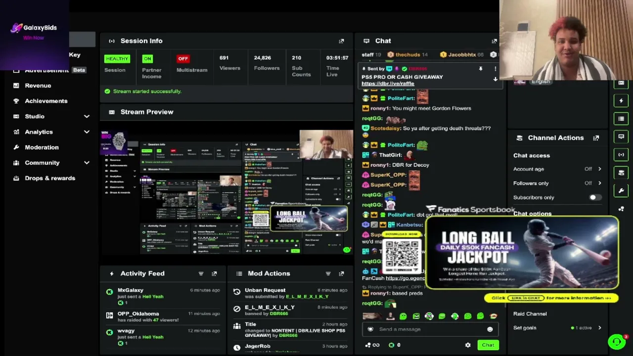The image size is (633, 356).
Task: Open MxGalaxy in Activity Feed
Action: (131, 290)
